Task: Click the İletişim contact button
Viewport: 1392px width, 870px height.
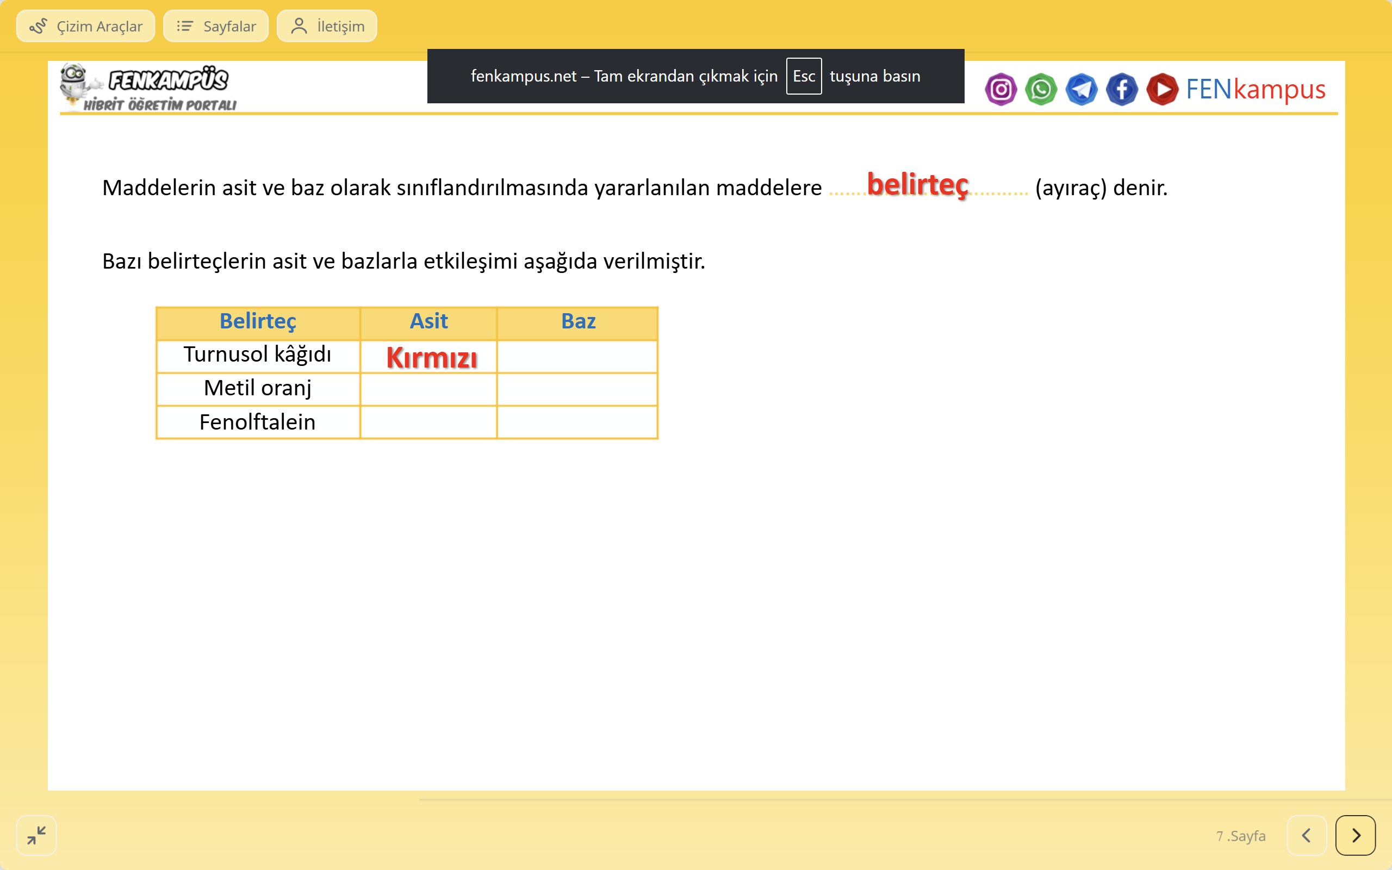Action: [327, 26]
